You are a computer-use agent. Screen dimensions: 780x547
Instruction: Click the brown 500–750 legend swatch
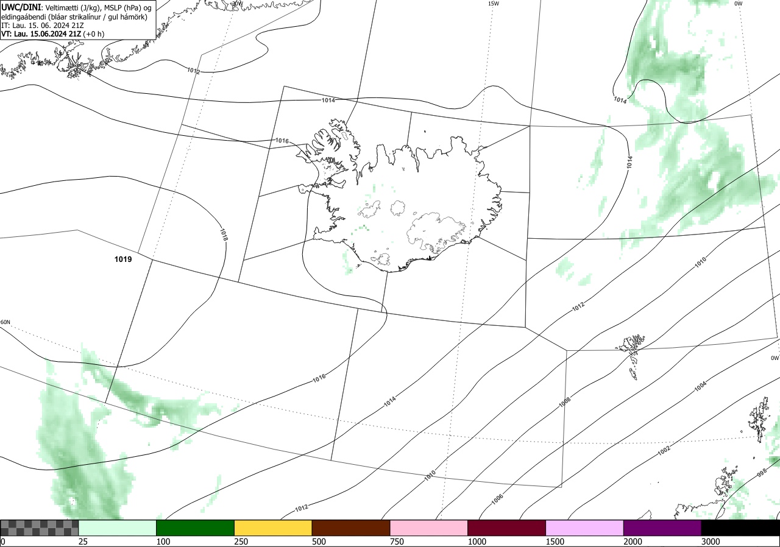click(x=351, y=528)
